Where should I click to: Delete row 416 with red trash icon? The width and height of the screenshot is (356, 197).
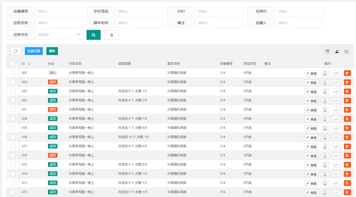(347, 156)
